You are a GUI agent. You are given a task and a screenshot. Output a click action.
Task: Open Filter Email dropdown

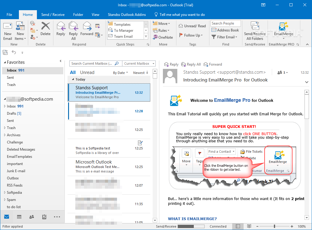[x=224, y=37]
